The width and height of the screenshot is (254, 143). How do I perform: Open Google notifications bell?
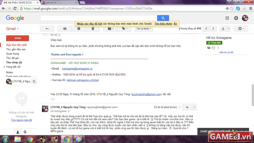(x=236, y=18)
